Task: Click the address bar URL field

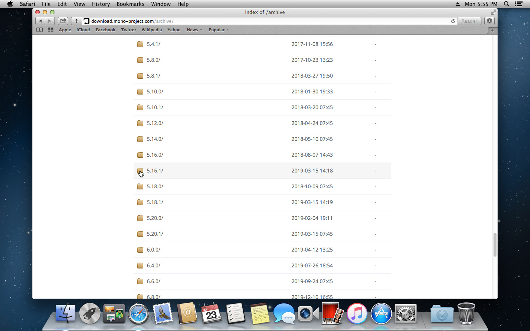Action: coord(265,21)
